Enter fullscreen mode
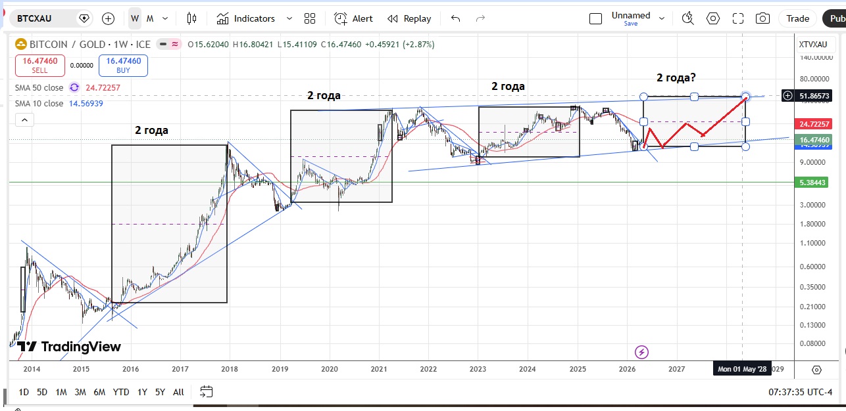Screen dimensions: 846x411 [738, 18]
